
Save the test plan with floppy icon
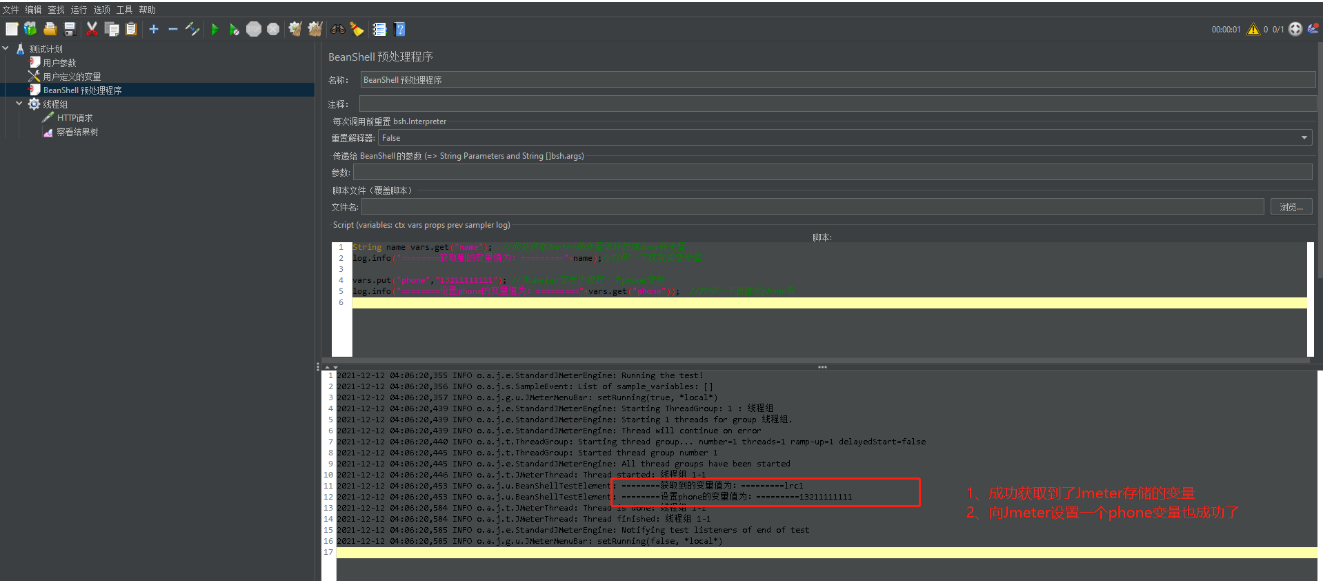pyautogui.click(x=69, y=29)
